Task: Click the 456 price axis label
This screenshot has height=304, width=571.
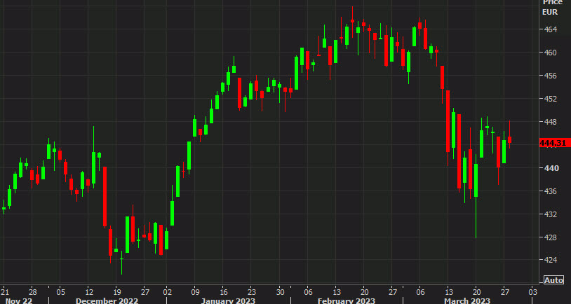Action: point(549,76)
